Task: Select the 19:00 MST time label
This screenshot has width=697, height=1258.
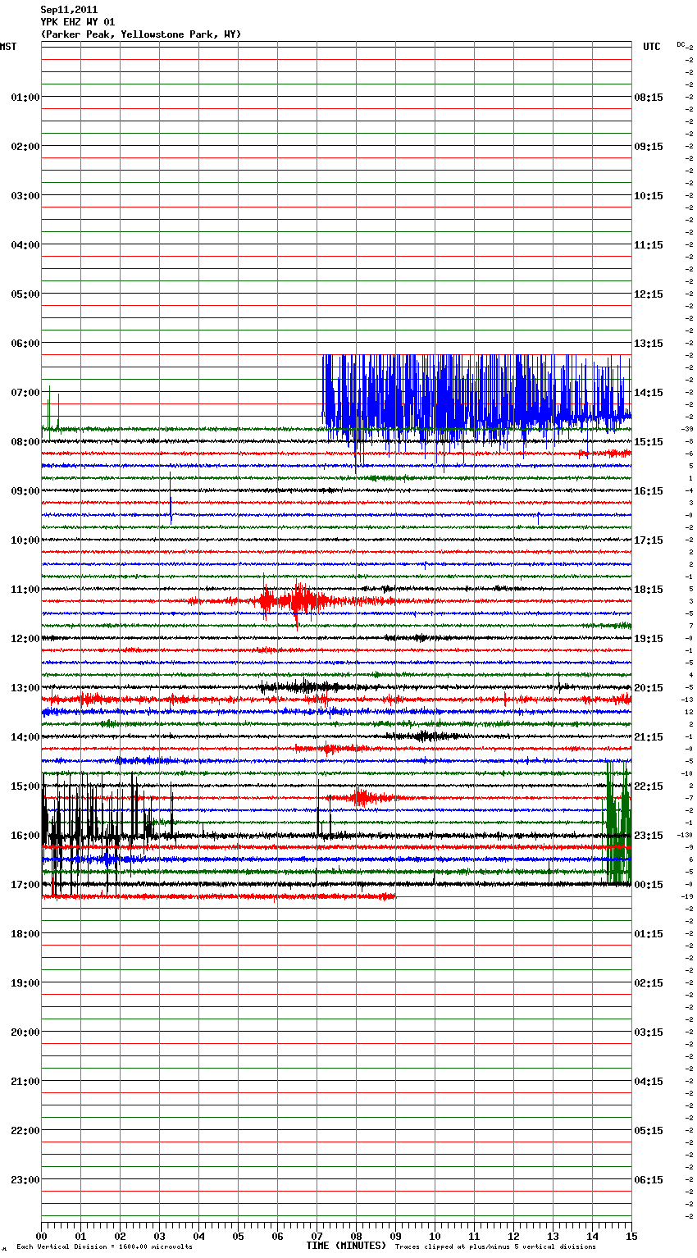Action: 25,983
